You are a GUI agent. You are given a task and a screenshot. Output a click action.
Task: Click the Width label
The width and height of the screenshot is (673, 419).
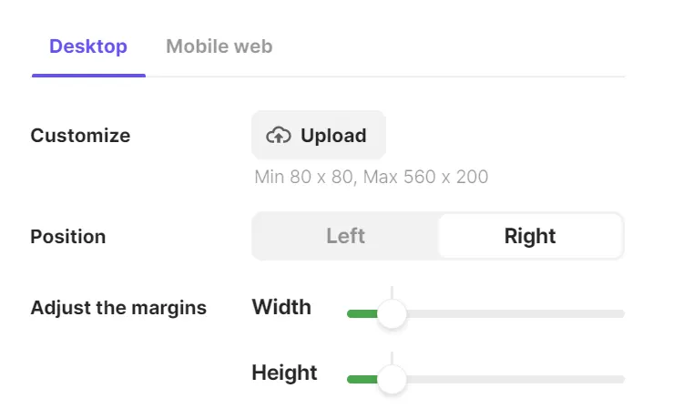point(281,307)
